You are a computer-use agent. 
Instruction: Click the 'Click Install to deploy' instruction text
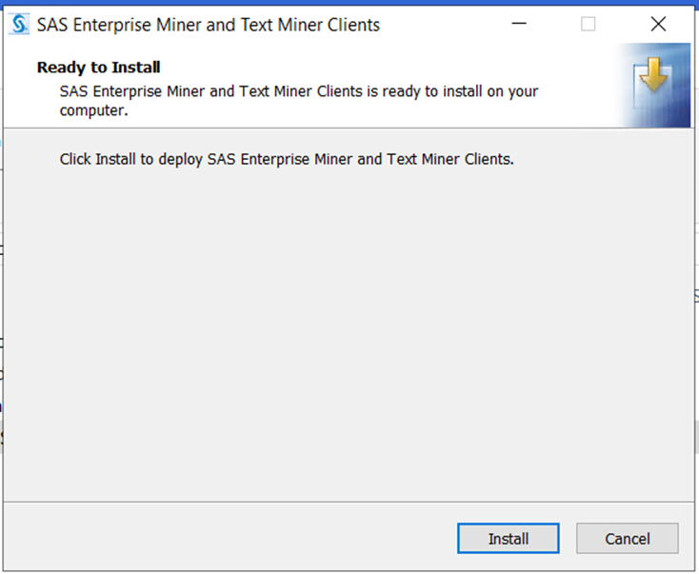click(287, 159)
